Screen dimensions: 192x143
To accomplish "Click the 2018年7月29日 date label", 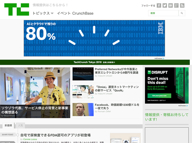I will pyautogui.click(x=7, y=135).
